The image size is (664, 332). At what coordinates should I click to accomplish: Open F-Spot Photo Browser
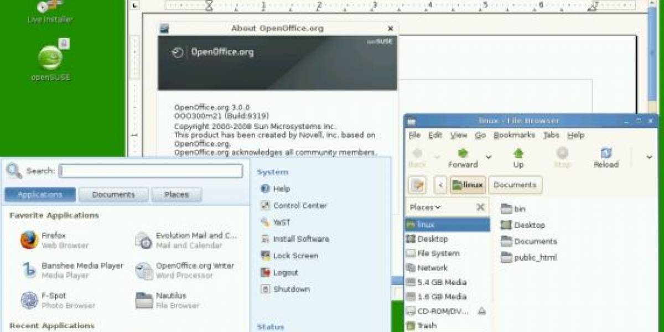(x=58, y=300)
